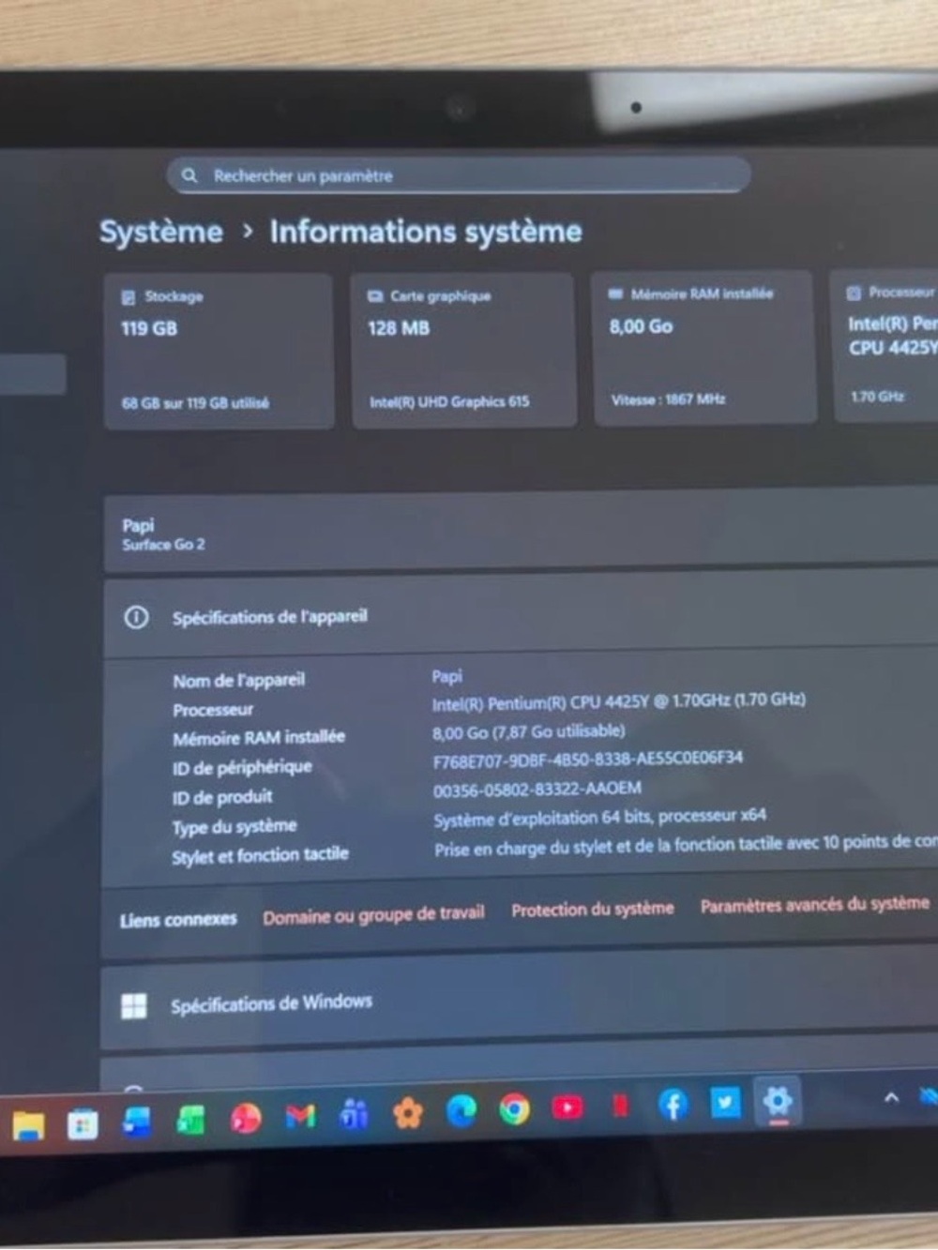Open File Explorer from the taskbar
Image resolution: width=938 pixels, height=1250 pixels.
pyautogui.click(x=29, y=1124)
